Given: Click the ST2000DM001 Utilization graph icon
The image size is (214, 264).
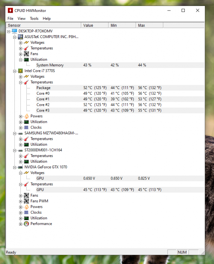Looking at the screenshot, I should 26,162.
